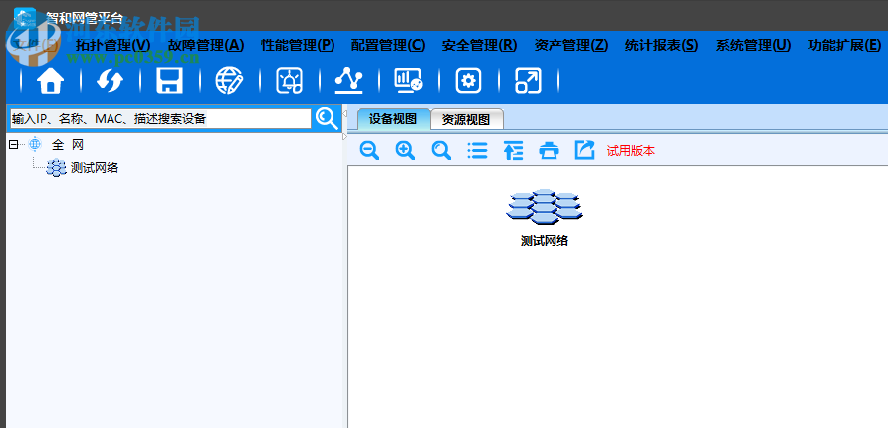This screenshot has width=888, height=428.
Task: Click the left panel collapse arrow
Action: [x=344, y=114]
